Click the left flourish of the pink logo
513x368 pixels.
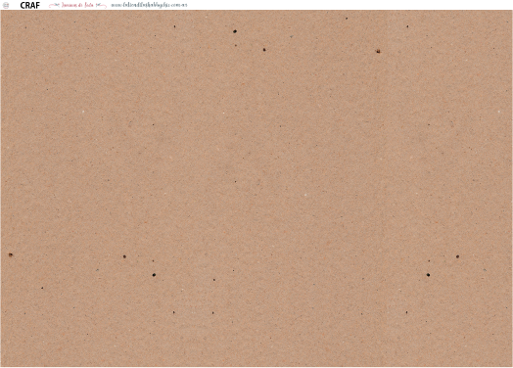pos(54,5)
